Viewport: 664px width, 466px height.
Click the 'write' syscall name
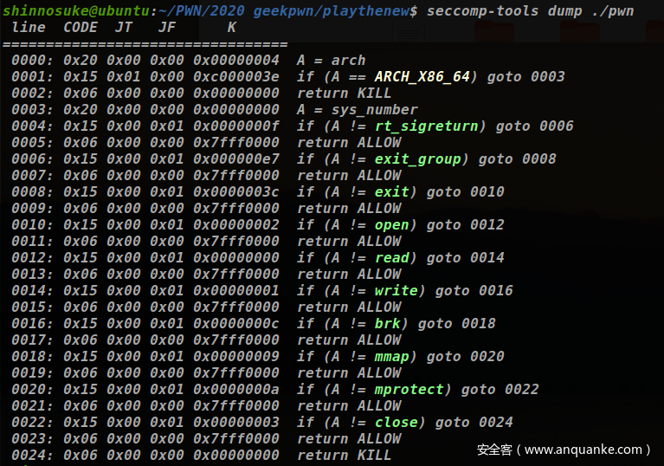pos(396,291)
